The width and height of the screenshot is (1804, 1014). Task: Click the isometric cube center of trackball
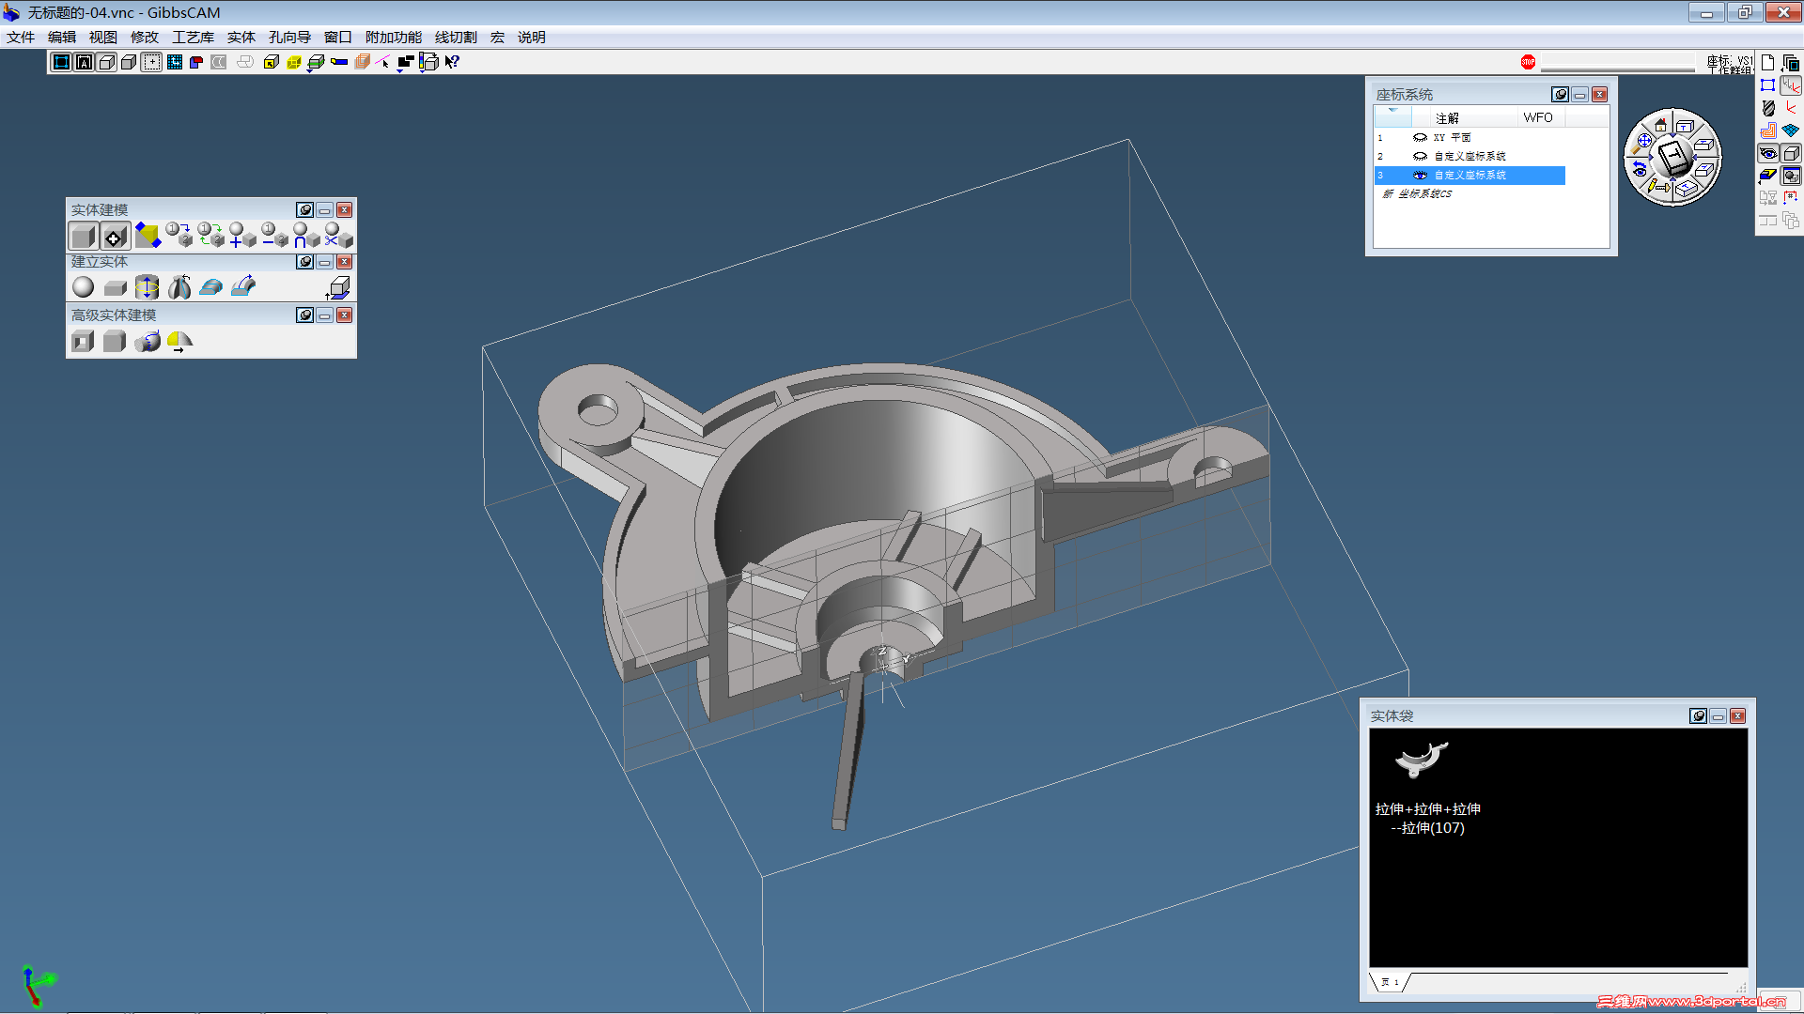[x=1674, y=156]
